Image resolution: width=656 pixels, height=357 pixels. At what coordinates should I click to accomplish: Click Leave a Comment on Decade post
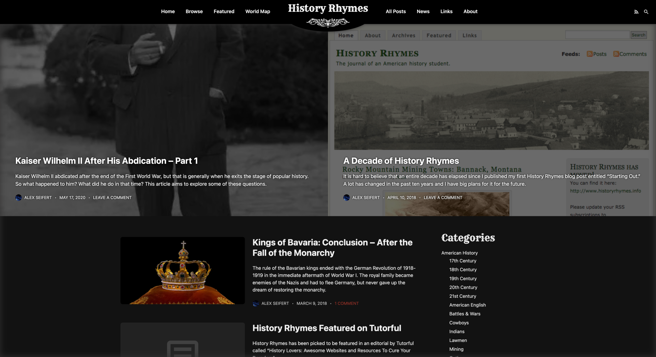tap(443, 198)
